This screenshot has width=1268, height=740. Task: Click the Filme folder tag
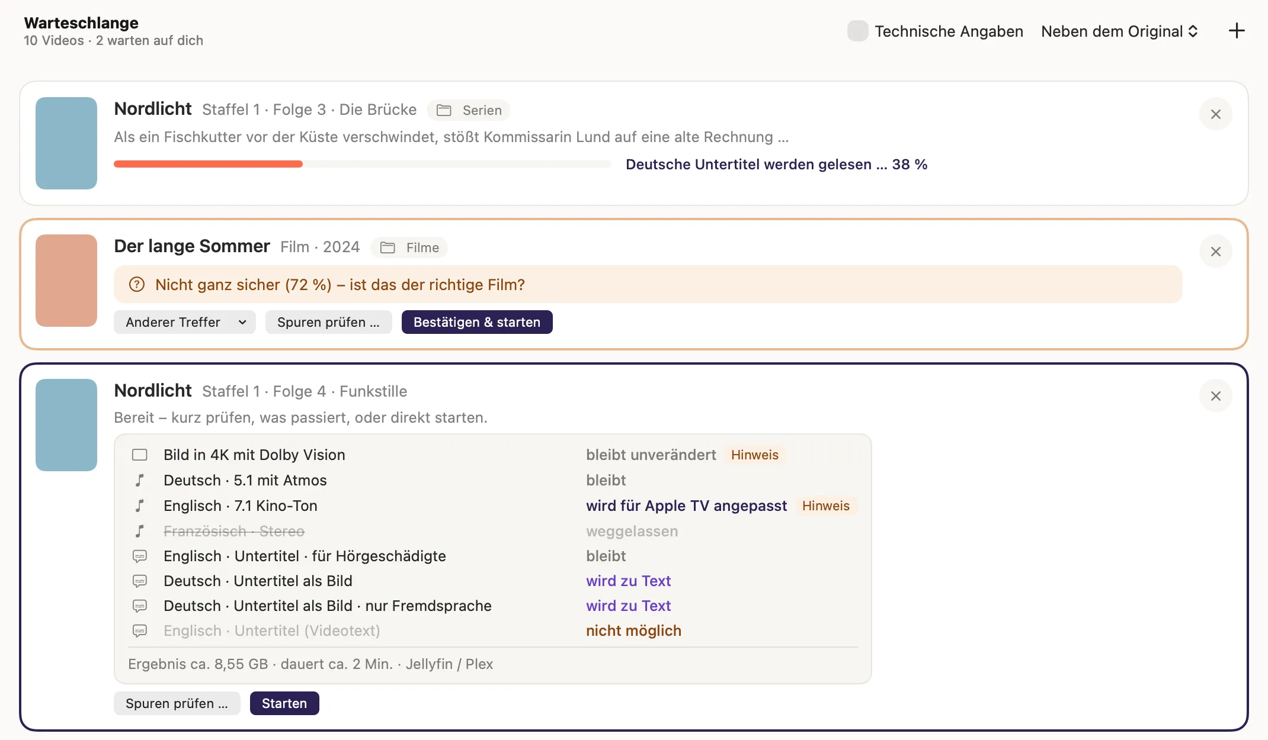pos(409,247)
